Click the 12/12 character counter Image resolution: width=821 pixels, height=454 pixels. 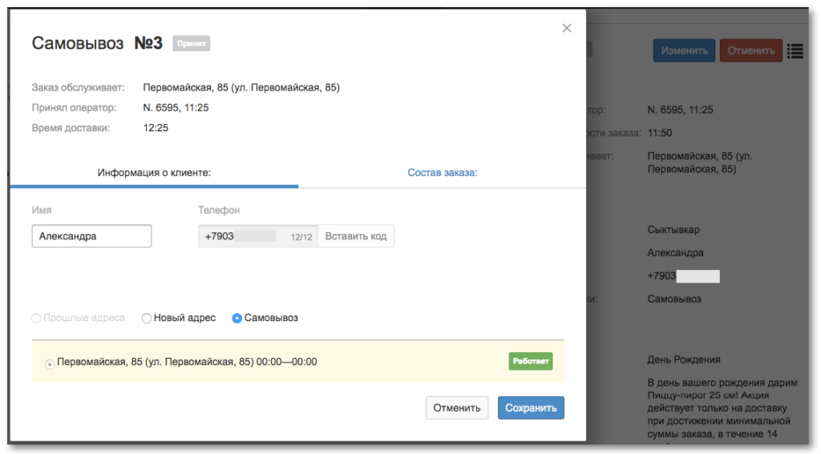[301, 237]
